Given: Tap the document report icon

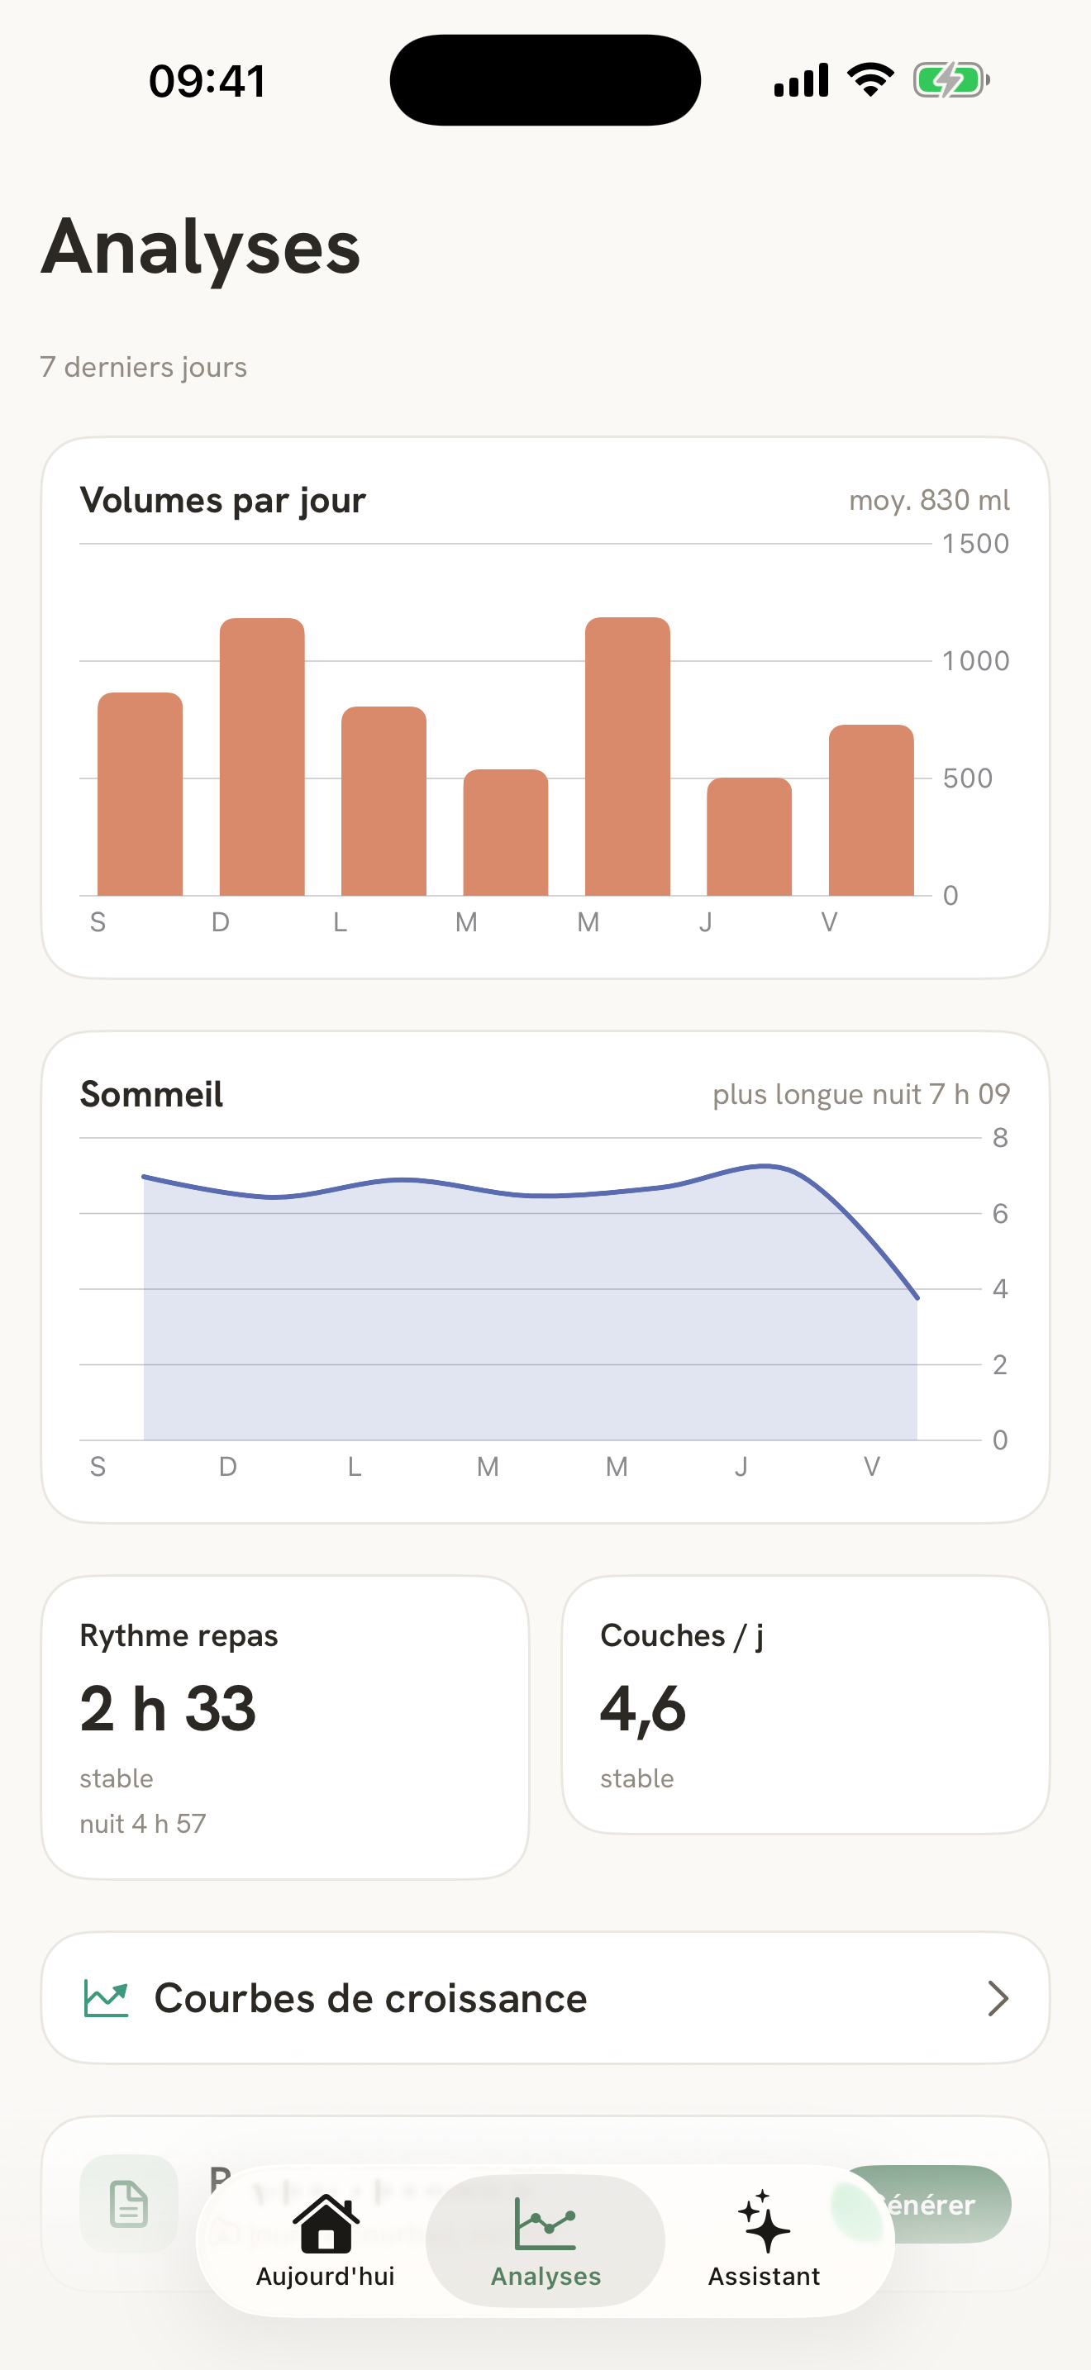Looking at the screenshot, I should pos(129,2203).
